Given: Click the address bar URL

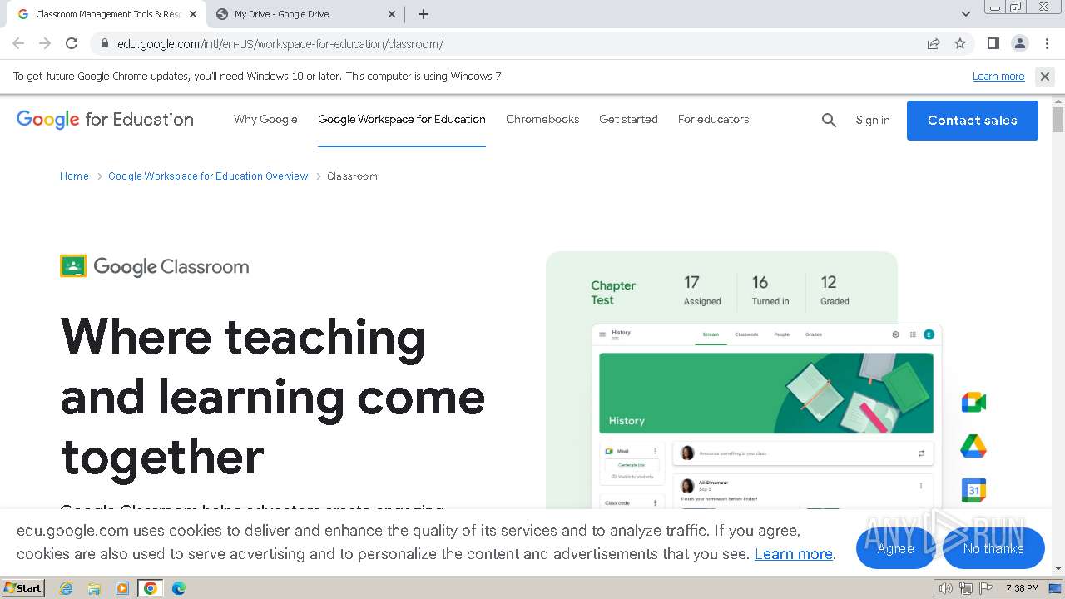Looking at the screenshot, I should (280, 44).
